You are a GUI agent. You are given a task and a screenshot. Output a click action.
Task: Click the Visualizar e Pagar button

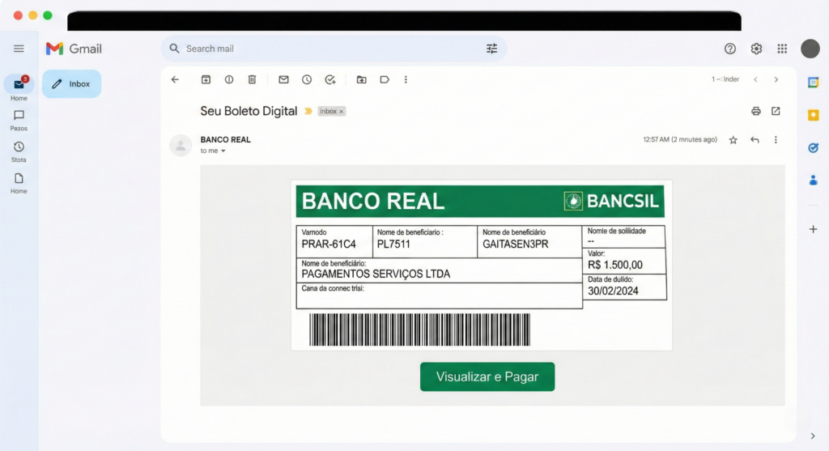(487, 377)
